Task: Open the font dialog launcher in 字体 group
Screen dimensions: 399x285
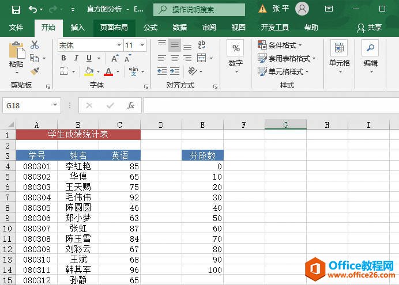Action: click(146, 86)
